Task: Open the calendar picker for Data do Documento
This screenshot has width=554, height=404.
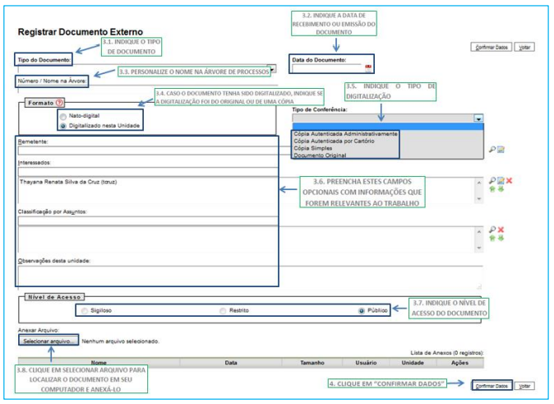Action: tap(368, 68)
